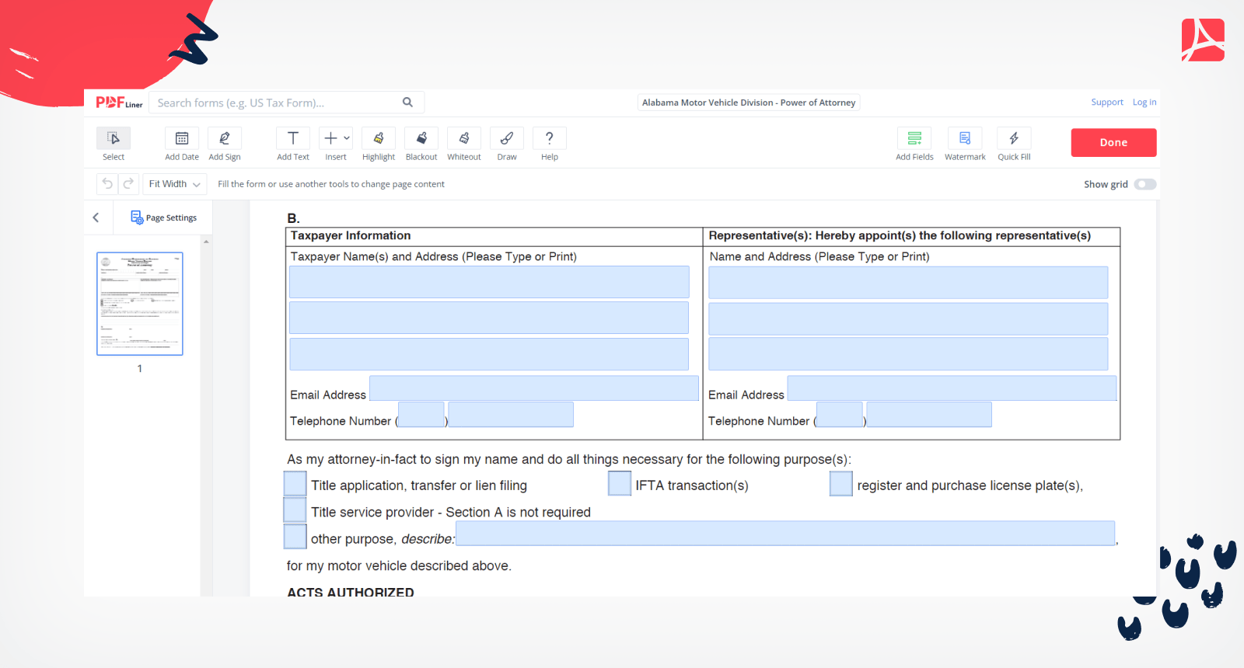Use the Quick Fill tool

[x=1014, y=144]
